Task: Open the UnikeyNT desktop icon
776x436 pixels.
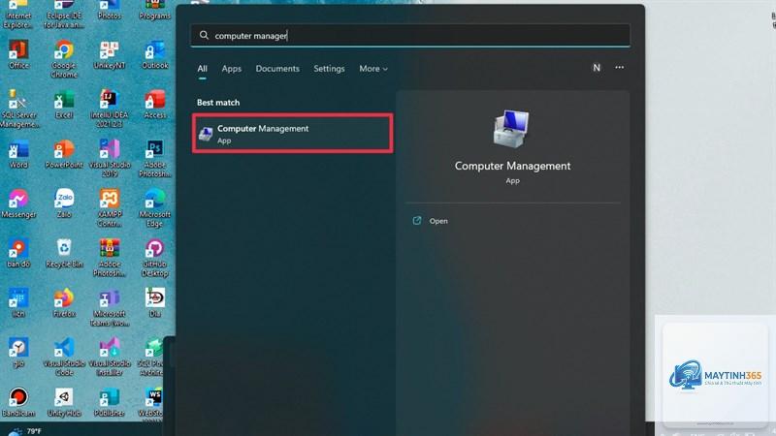Action: click(x=110, y=54)
